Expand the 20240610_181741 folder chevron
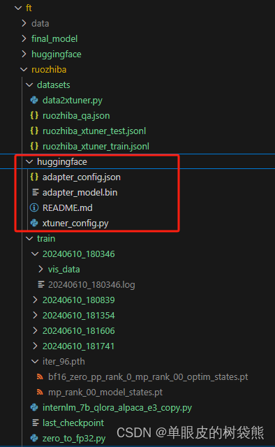275x447 pixels. coord(35,346)
